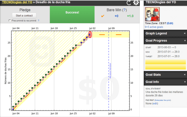The width and height of the screenshot is (187, 117).
Task: Open the settings gear icon
Action: pyautogui.click(x=136, y=3)
